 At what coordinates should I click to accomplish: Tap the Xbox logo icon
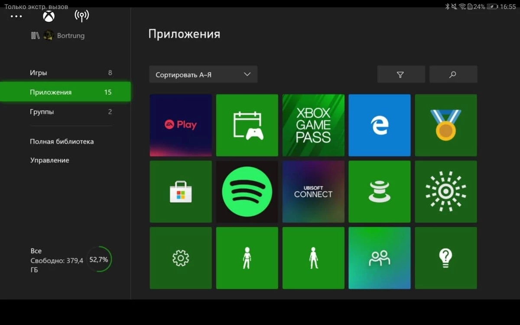[x=49, y=16]
